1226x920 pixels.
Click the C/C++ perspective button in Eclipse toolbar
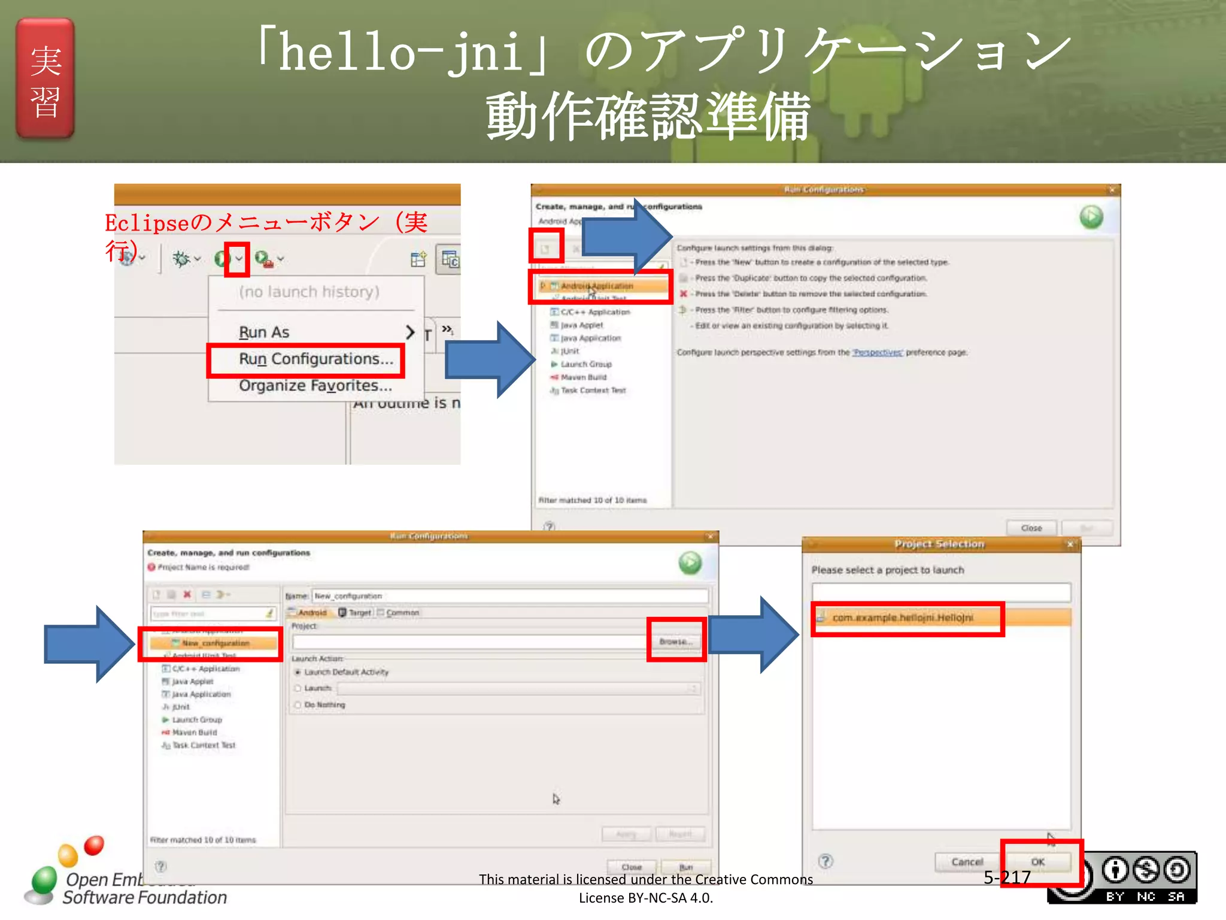click(x=449, y=259)
